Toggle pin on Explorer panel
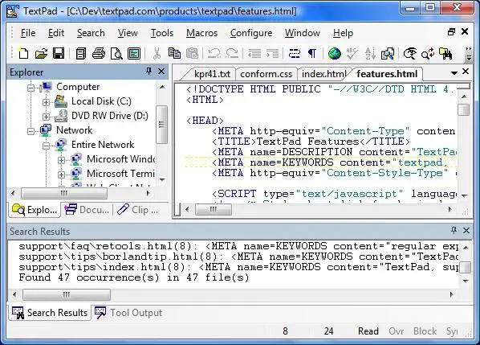This screenshot has height=345, width=480. click(148, 72)
